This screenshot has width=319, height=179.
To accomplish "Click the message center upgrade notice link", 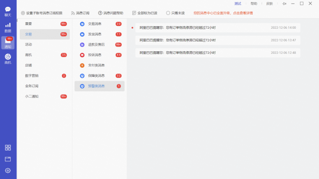I will click(223, 13).
